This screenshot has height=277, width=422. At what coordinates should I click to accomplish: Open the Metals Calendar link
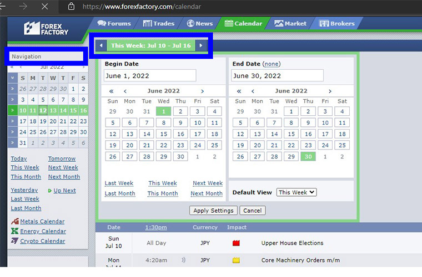click(x=42, y=222)
